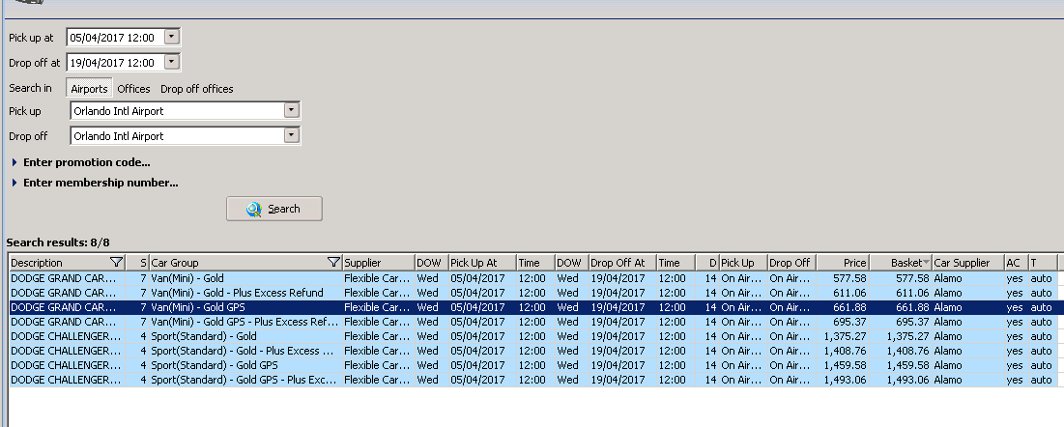Sort by the Pick Up At column header
1064x427 pixels.
pyautogui.click(x=482, y=263)
